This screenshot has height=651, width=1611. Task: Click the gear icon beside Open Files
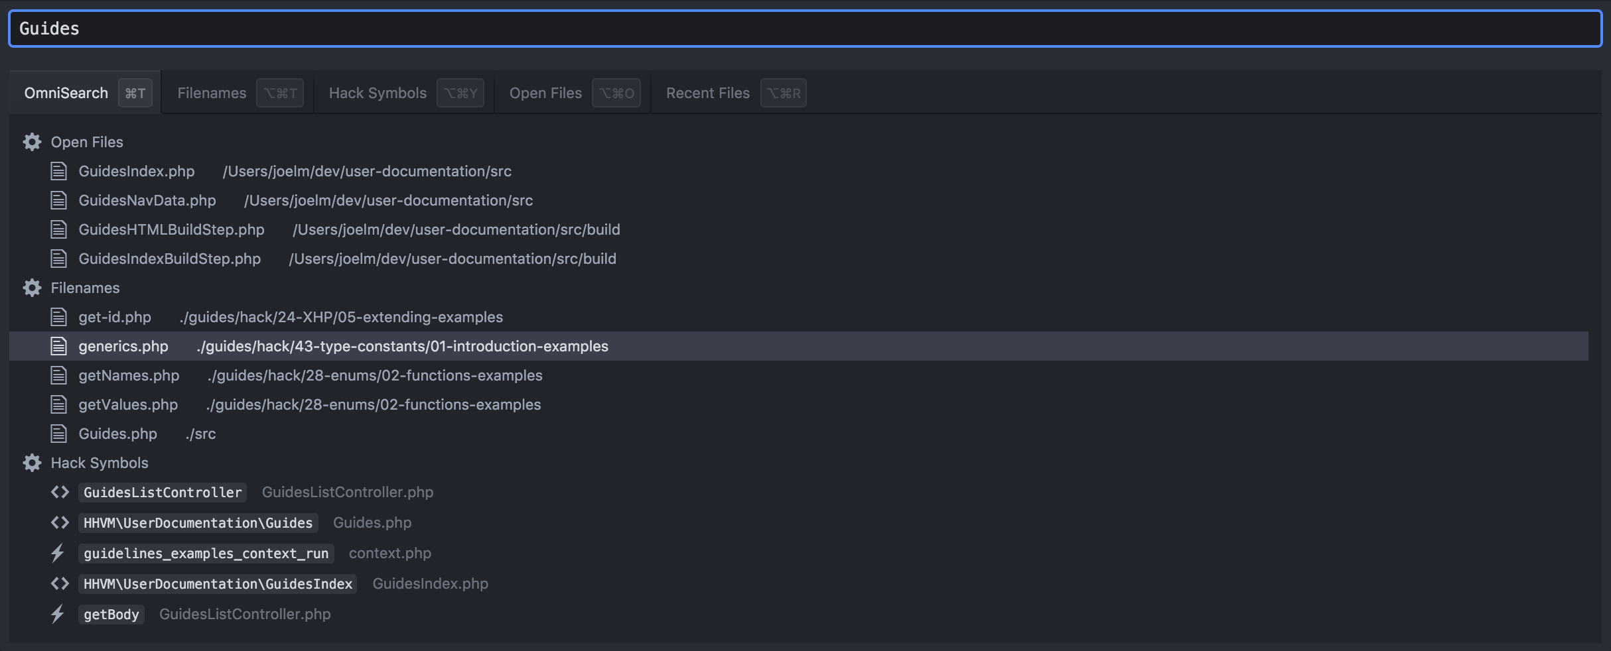[x=32, y=142]
